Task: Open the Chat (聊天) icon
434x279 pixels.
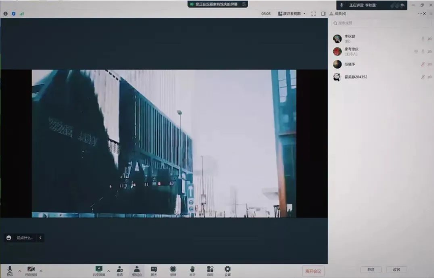Action: 154,270
